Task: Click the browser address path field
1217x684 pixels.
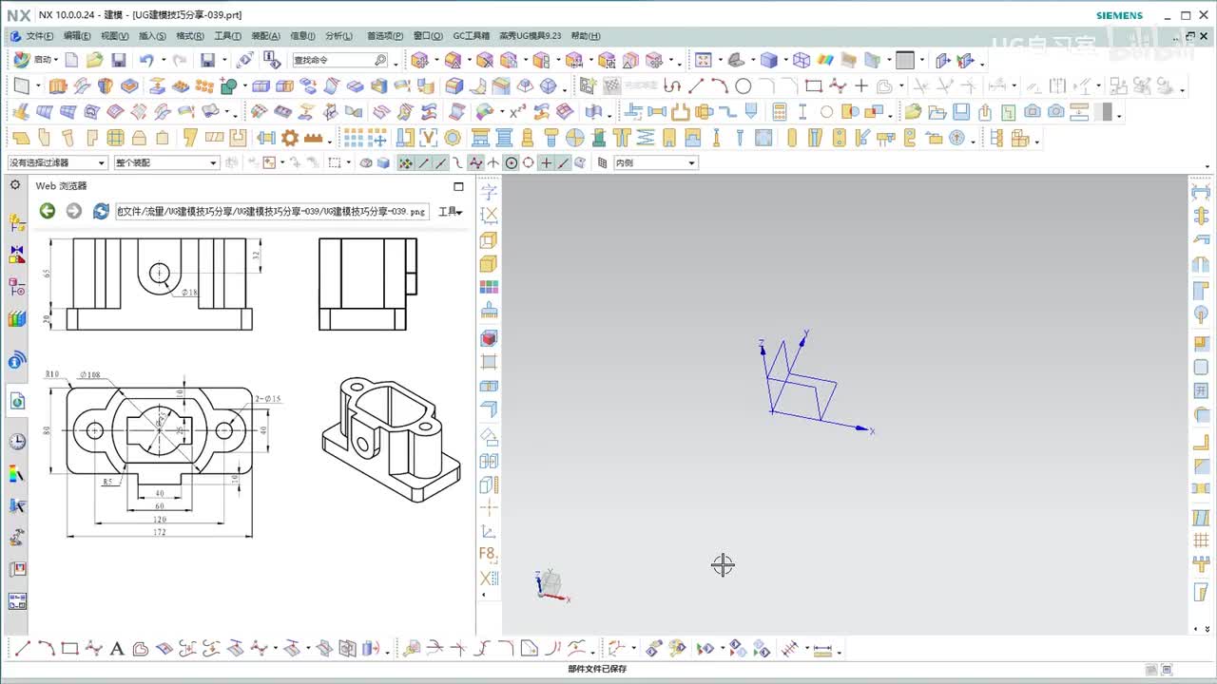Action: point(272,211)
